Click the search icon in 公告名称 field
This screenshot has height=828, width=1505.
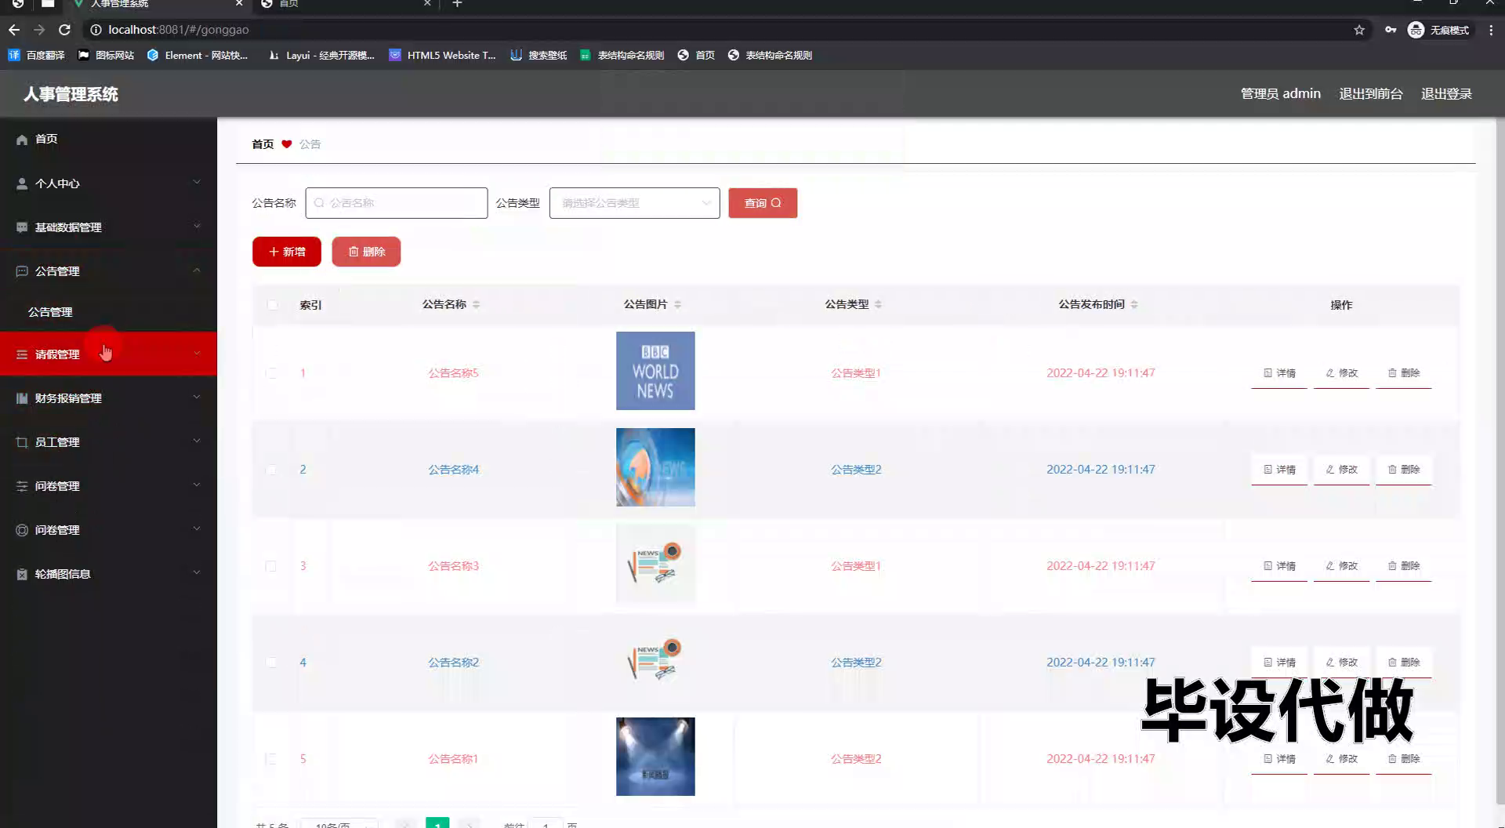319,203
